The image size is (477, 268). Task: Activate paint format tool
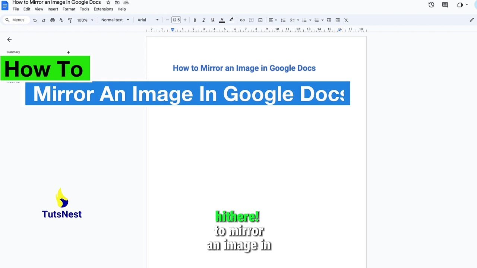coord(70,20)
